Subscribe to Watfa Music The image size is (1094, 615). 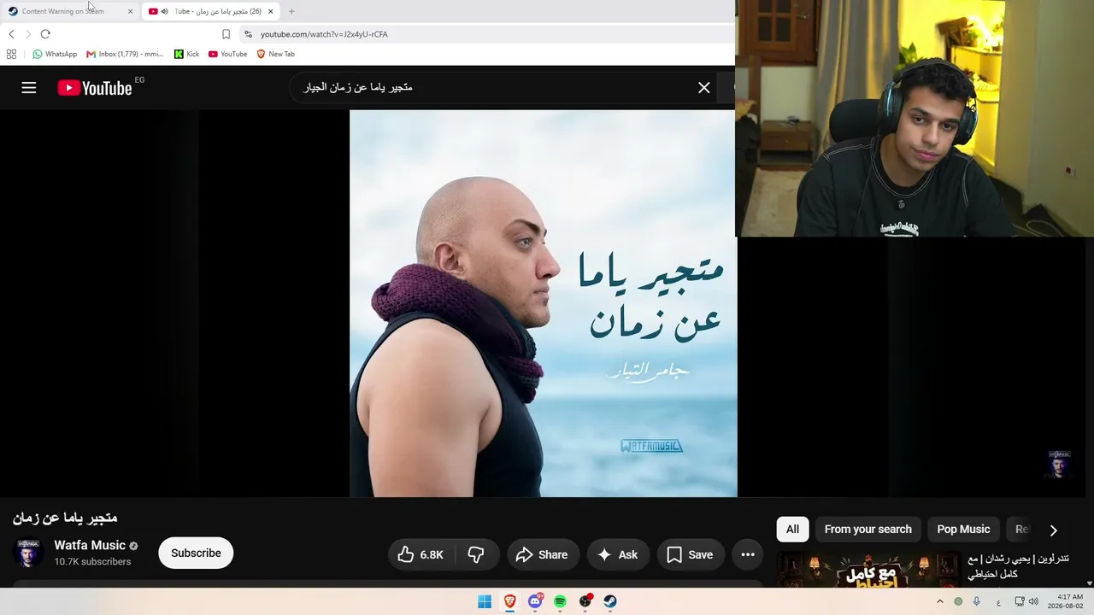pos(196,553)
